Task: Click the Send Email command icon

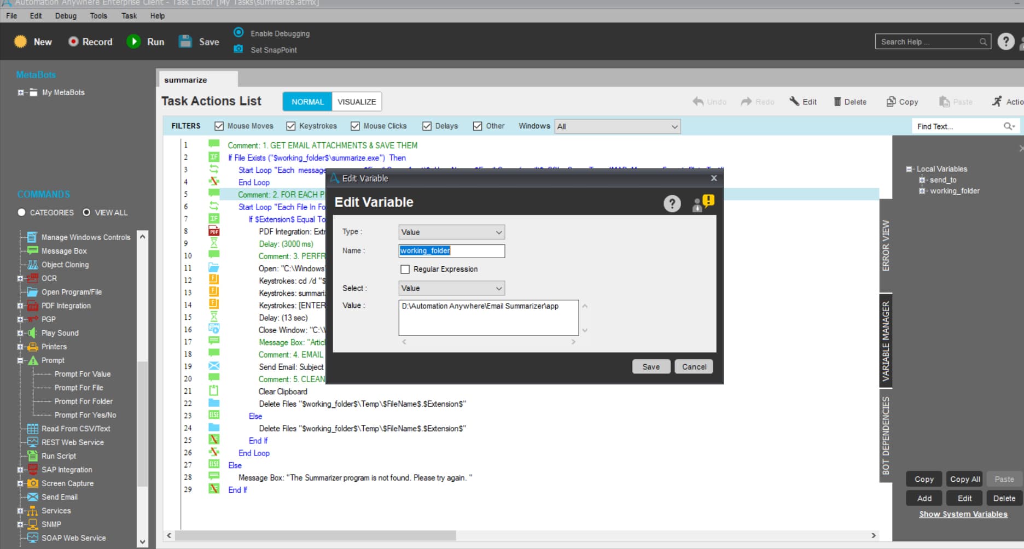Action: tap(33, 497)
